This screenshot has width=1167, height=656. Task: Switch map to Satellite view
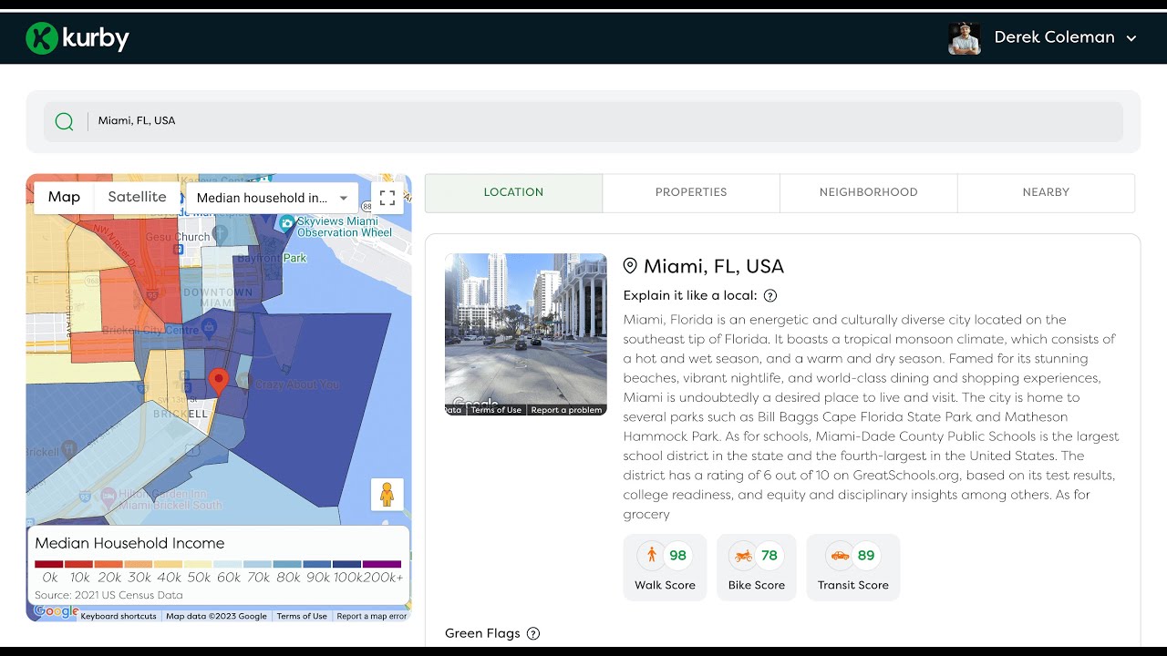click(137, 197)
